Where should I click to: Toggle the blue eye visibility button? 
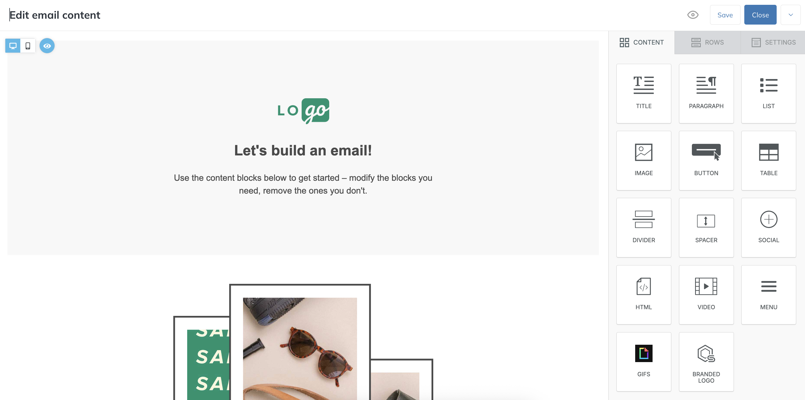pos(47,46)
